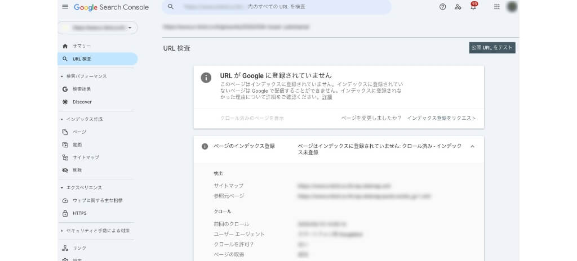Screen dimensions: 577x261
Task: Open the HTTPS report
Action: point(79,213)
